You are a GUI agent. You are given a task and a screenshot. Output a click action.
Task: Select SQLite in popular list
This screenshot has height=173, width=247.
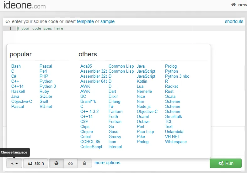[x=46, y=97]
